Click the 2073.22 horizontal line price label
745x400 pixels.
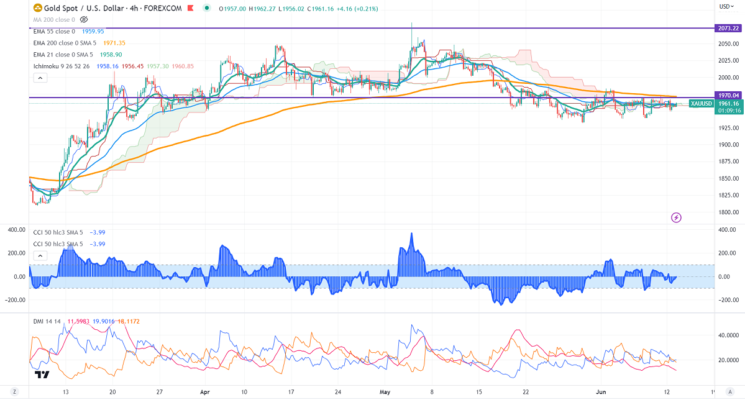click(x=728, y=29)
